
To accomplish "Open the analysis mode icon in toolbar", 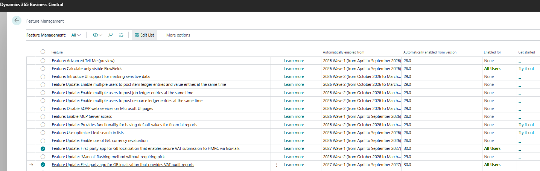I will (121, 35).
